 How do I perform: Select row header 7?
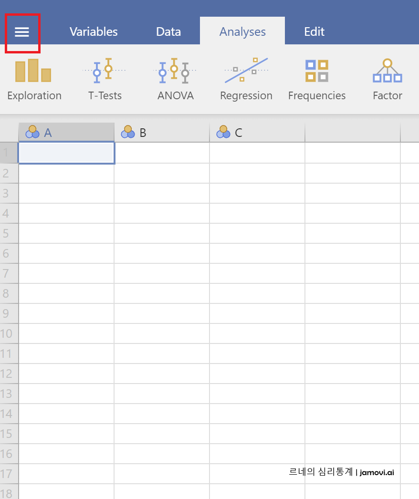[x=9, y=273]
